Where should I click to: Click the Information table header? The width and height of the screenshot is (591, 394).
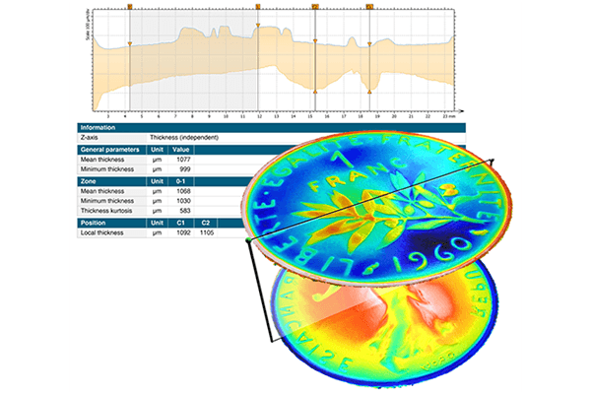point(272,127)
